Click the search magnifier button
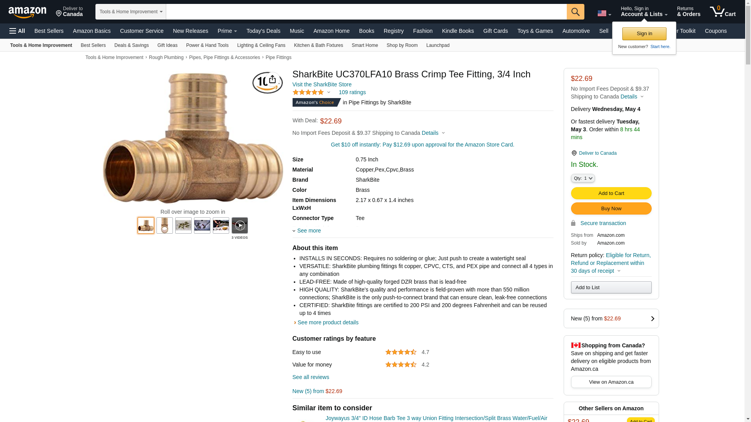Image resolution: width=751 pixels, height=422 pixels. (x=575, y=12)
